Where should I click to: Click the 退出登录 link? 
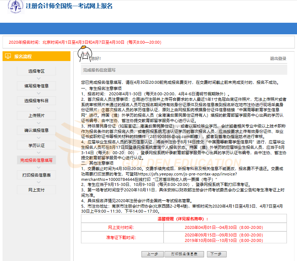tap(278, 58)
